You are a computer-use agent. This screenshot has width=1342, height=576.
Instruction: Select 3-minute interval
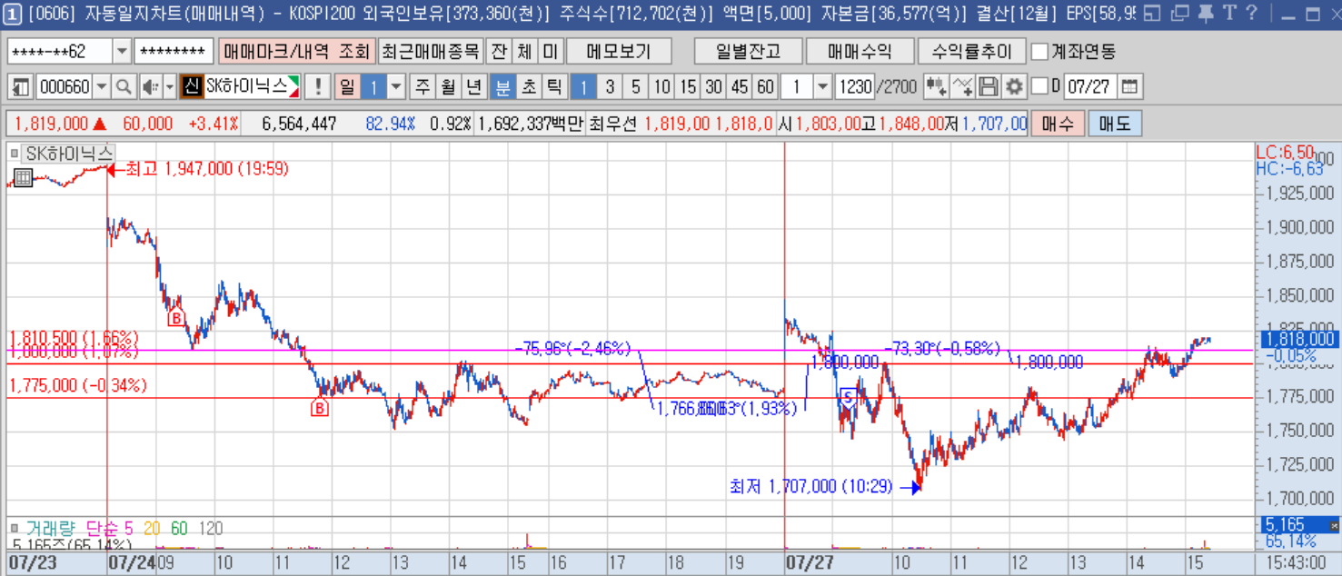[610, 87]
